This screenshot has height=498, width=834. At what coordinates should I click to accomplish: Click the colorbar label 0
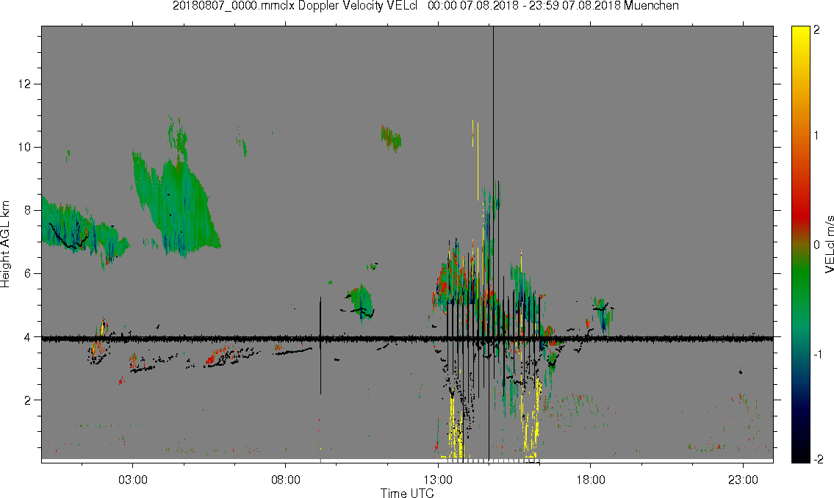point(816,245)
